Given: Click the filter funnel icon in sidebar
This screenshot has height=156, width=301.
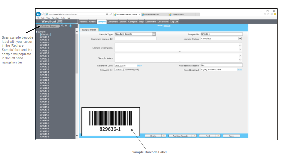Looking at the screenshot, I should coord(66,26).
